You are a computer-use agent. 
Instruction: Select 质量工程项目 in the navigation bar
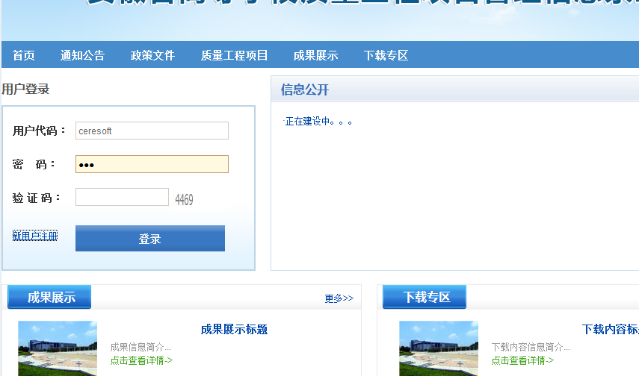[234, 55]
